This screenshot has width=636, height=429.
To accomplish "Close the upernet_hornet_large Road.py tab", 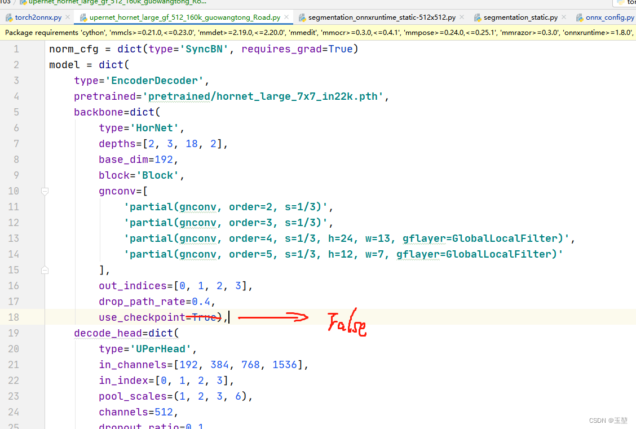I will pyautogui.click(x=286, y=17).
